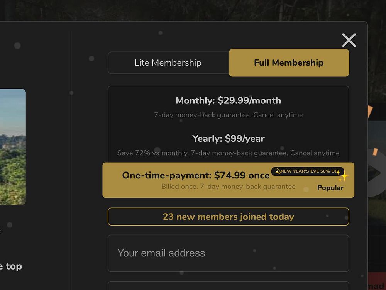Click the Popular label
This screenshot has width=386, height=290.
330,188
